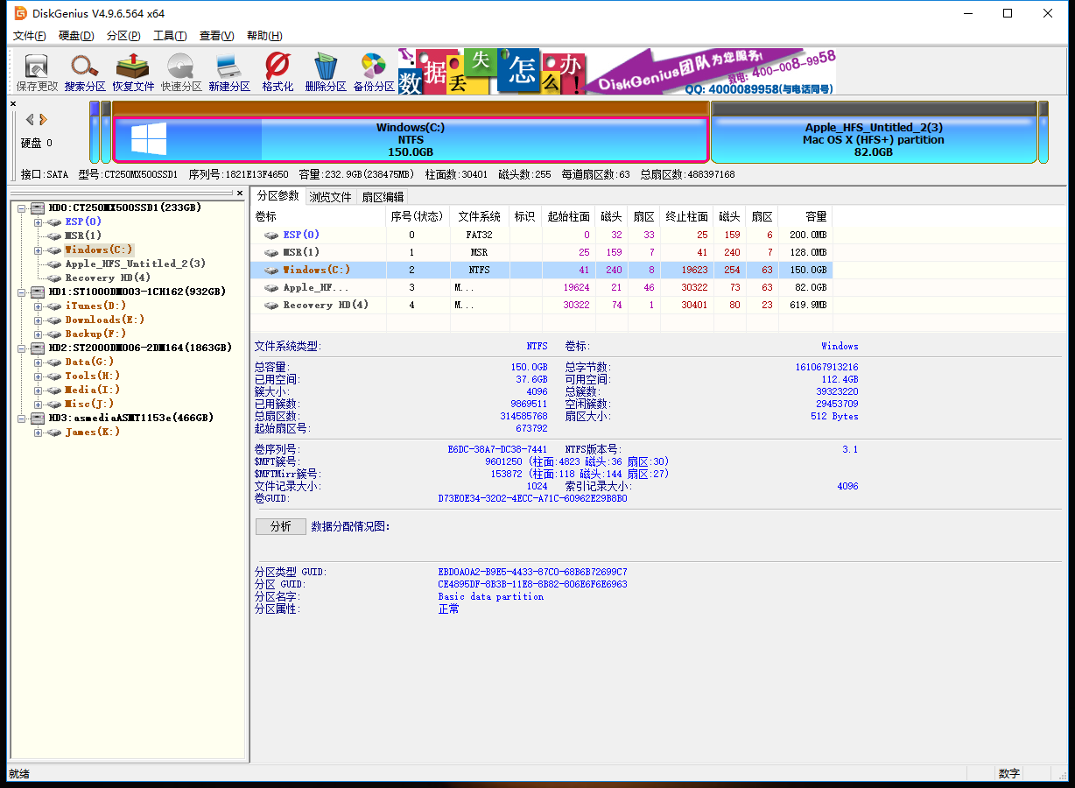This screenshot has height=788, width=1075.
Task: Click the partition type GUID EBD0A0A2 value
Action: coord(532,573)
